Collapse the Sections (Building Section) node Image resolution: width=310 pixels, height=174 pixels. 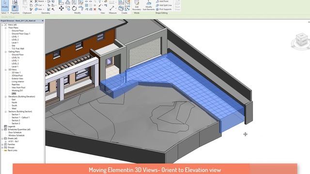click(5, 112)
